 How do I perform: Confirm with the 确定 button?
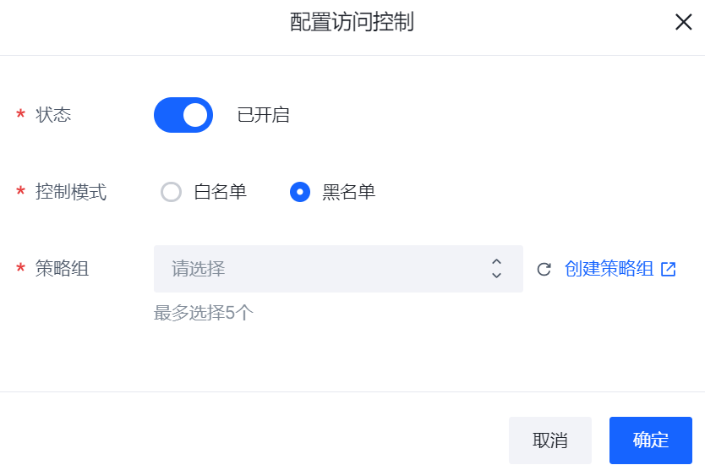651,440
